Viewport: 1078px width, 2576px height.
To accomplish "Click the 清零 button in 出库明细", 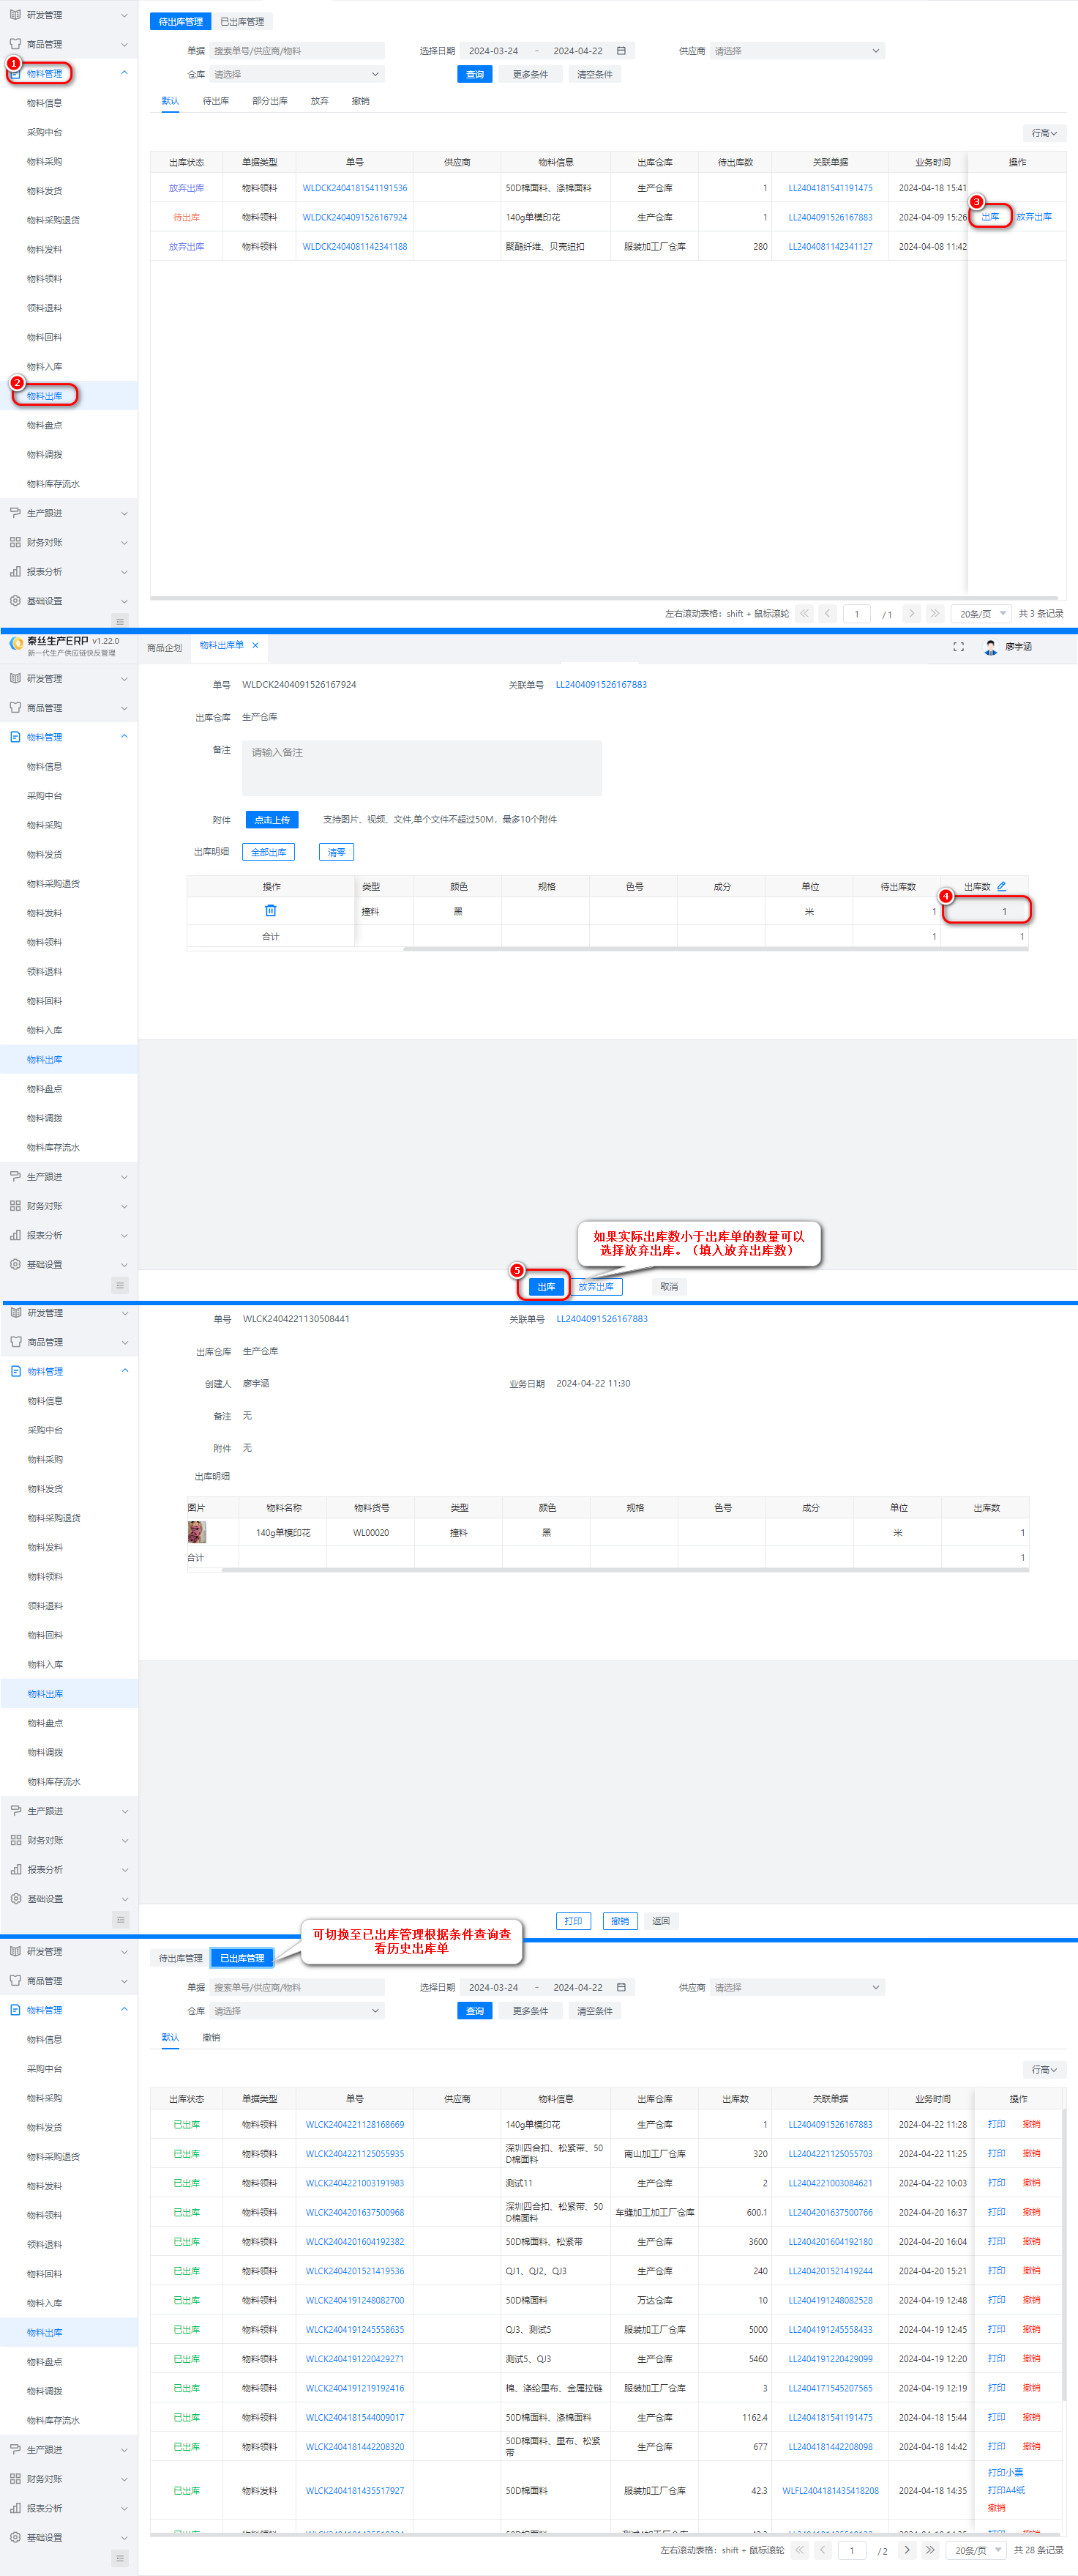I will click(x=337, y=852).
